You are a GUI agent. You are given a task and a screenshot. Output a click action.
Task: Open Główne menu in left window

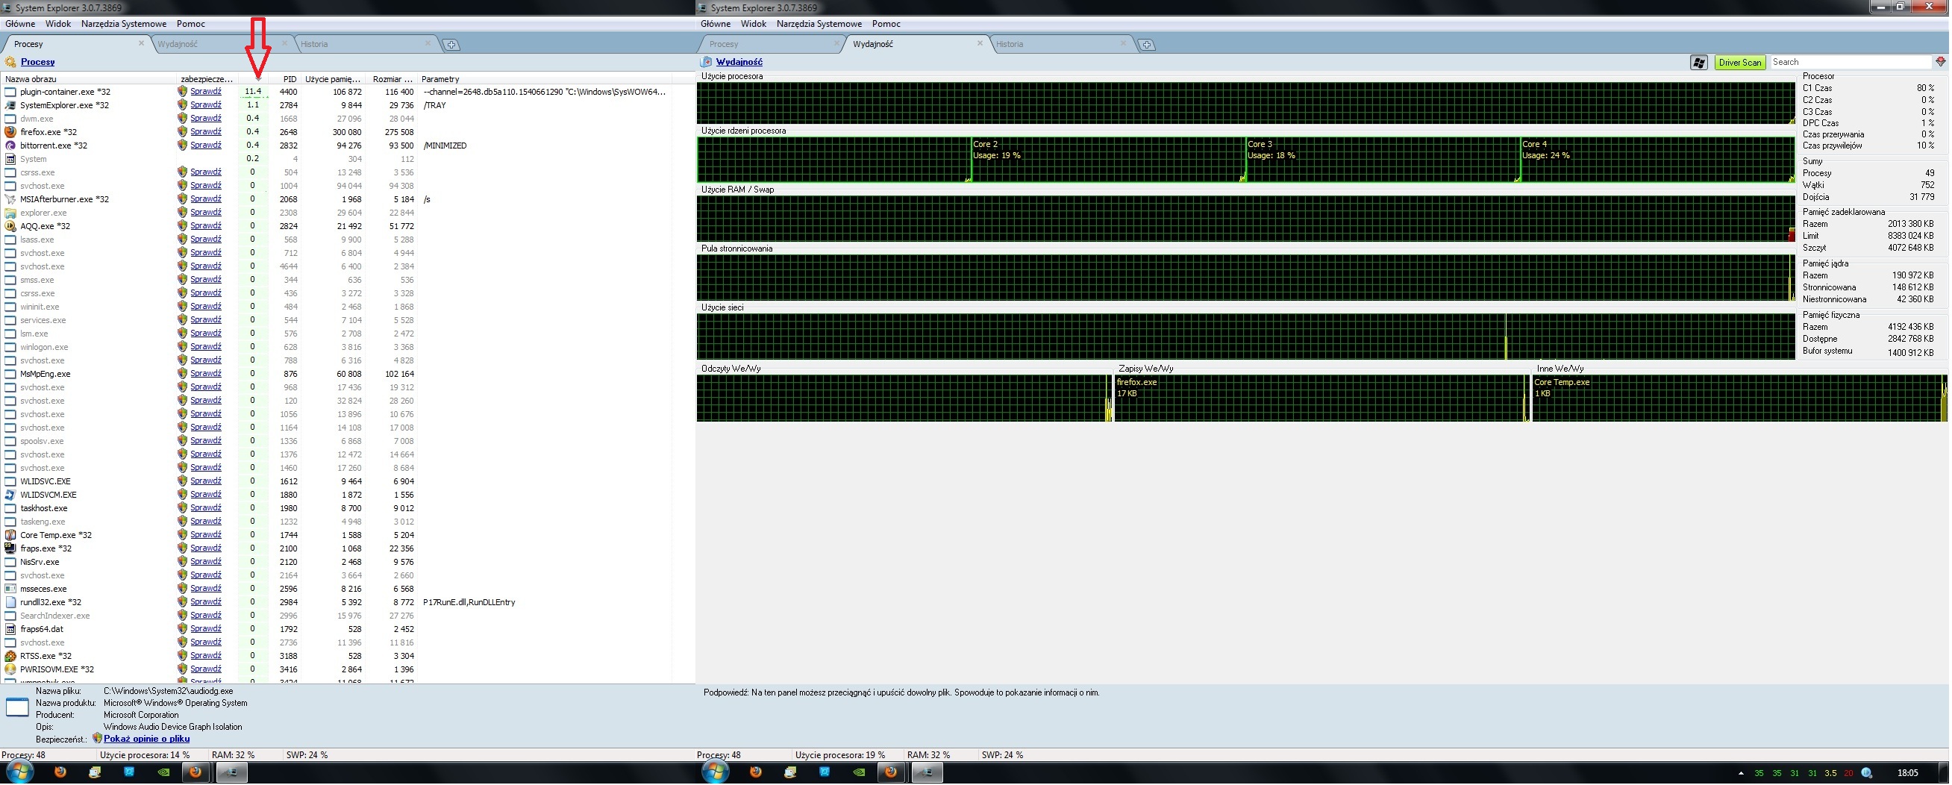tap(20, 24)
